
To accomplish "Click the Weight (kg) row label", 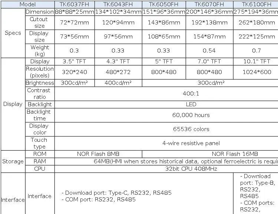I will [40, 51].
